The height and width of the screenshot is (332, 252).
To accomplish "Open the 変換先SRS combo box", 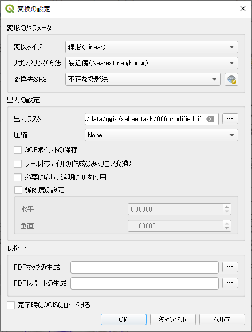I will 143,80.
